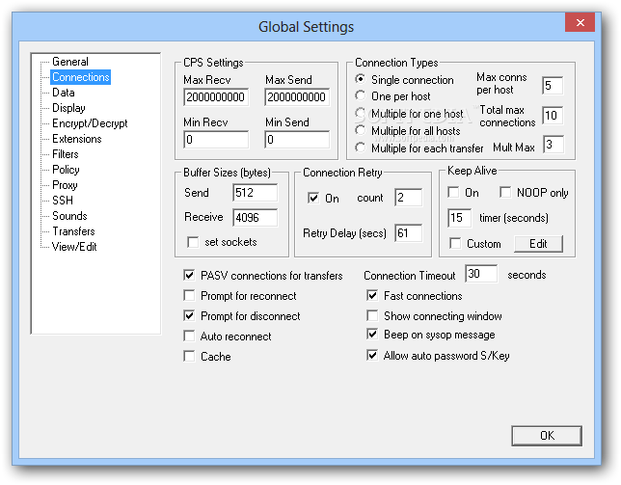Click the Mult Max input field
This screenshot has width=621, height=485.
(x=553, y=145)
